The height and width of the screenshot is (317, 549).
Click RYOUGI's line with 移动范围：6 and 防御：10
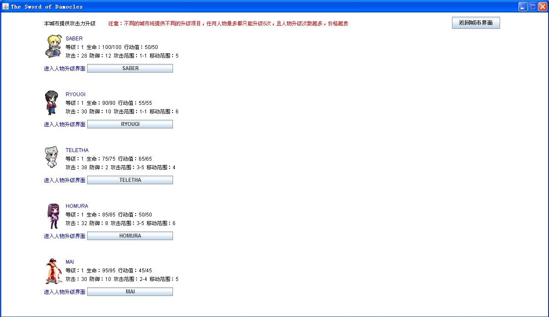(122, 112)
